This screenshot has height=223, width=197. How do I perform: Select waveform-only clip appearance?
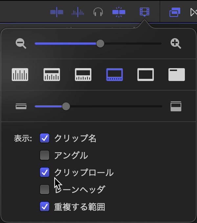[20, 75]
